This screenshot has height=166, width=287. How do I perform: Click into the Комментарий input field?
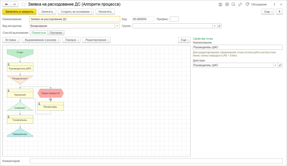(x=156, y=161)
